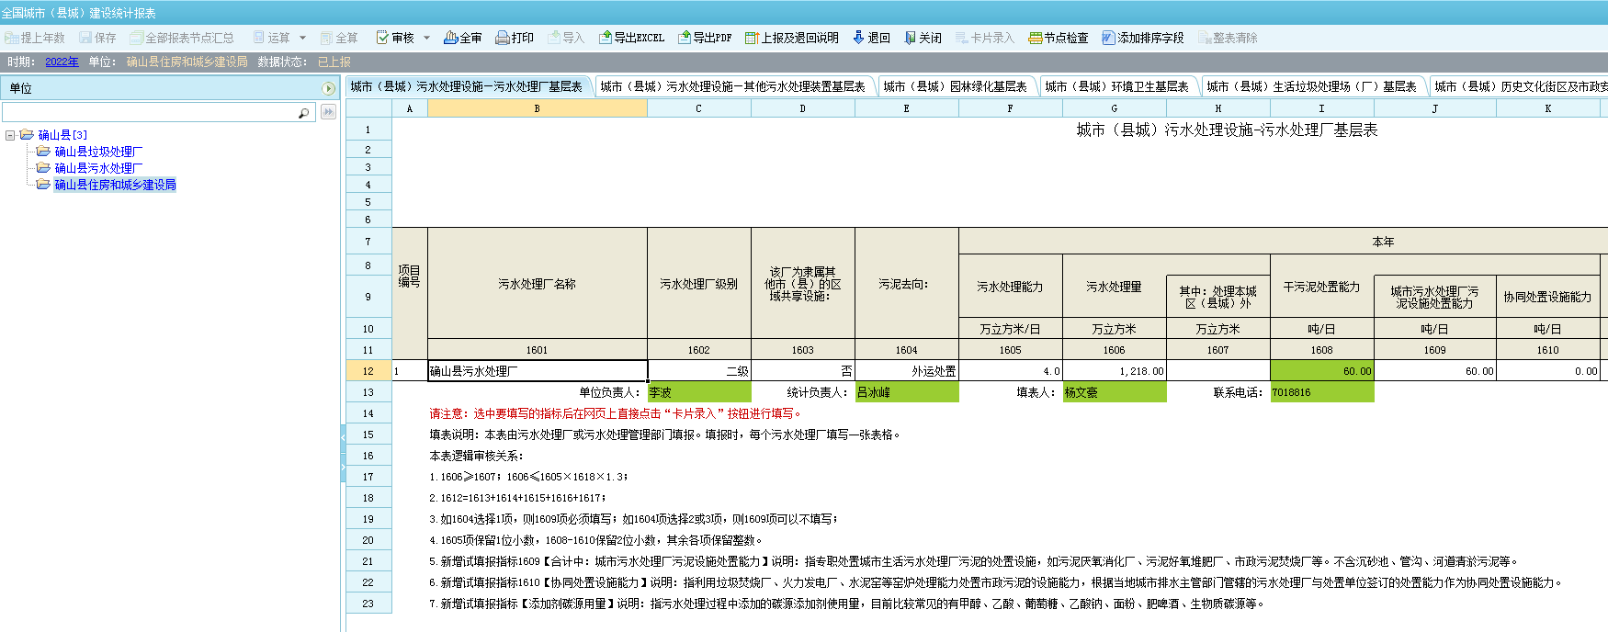Click the 打印 (print) toolbar icon
The height and width of the screenshot is (632, 1608).
[503, 38]
